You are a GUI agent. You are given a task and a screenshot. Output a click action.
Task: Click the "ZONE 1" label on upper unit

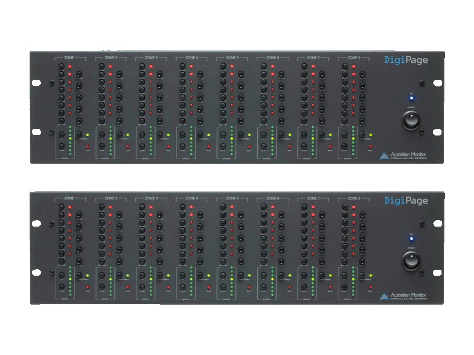(x=71, y=57)
